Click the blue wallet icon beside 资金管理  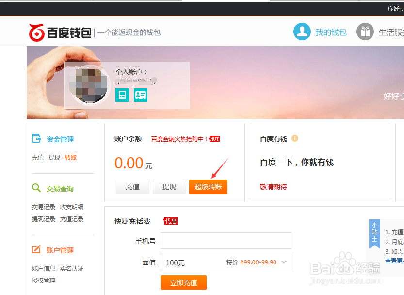tap(36, 138)
